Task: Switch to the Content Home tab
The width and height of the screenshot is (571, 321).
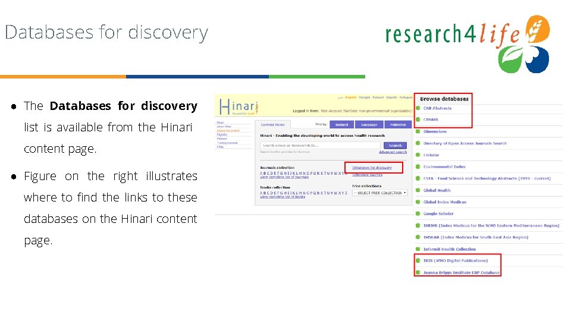Action: pyautogui.click(x=273, y=124)
